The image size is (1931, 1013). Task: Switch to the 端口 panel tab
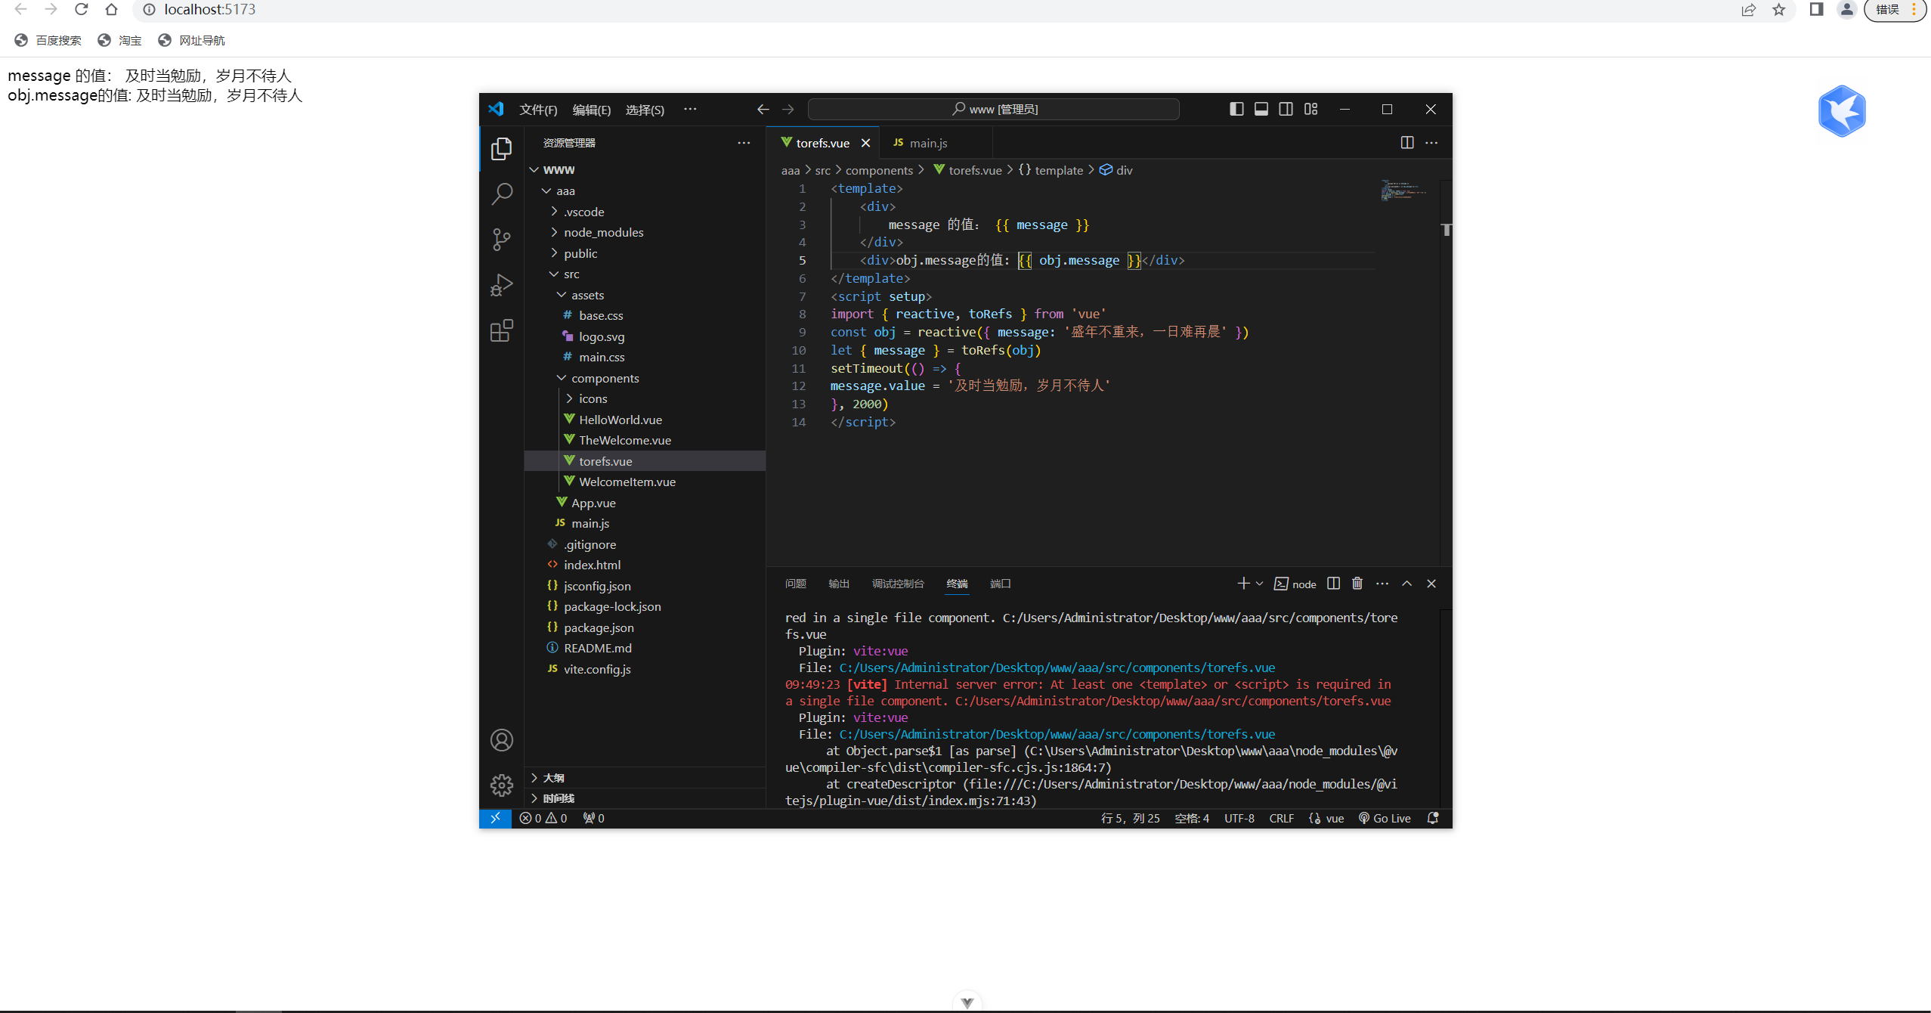(x=1000, y=584)
